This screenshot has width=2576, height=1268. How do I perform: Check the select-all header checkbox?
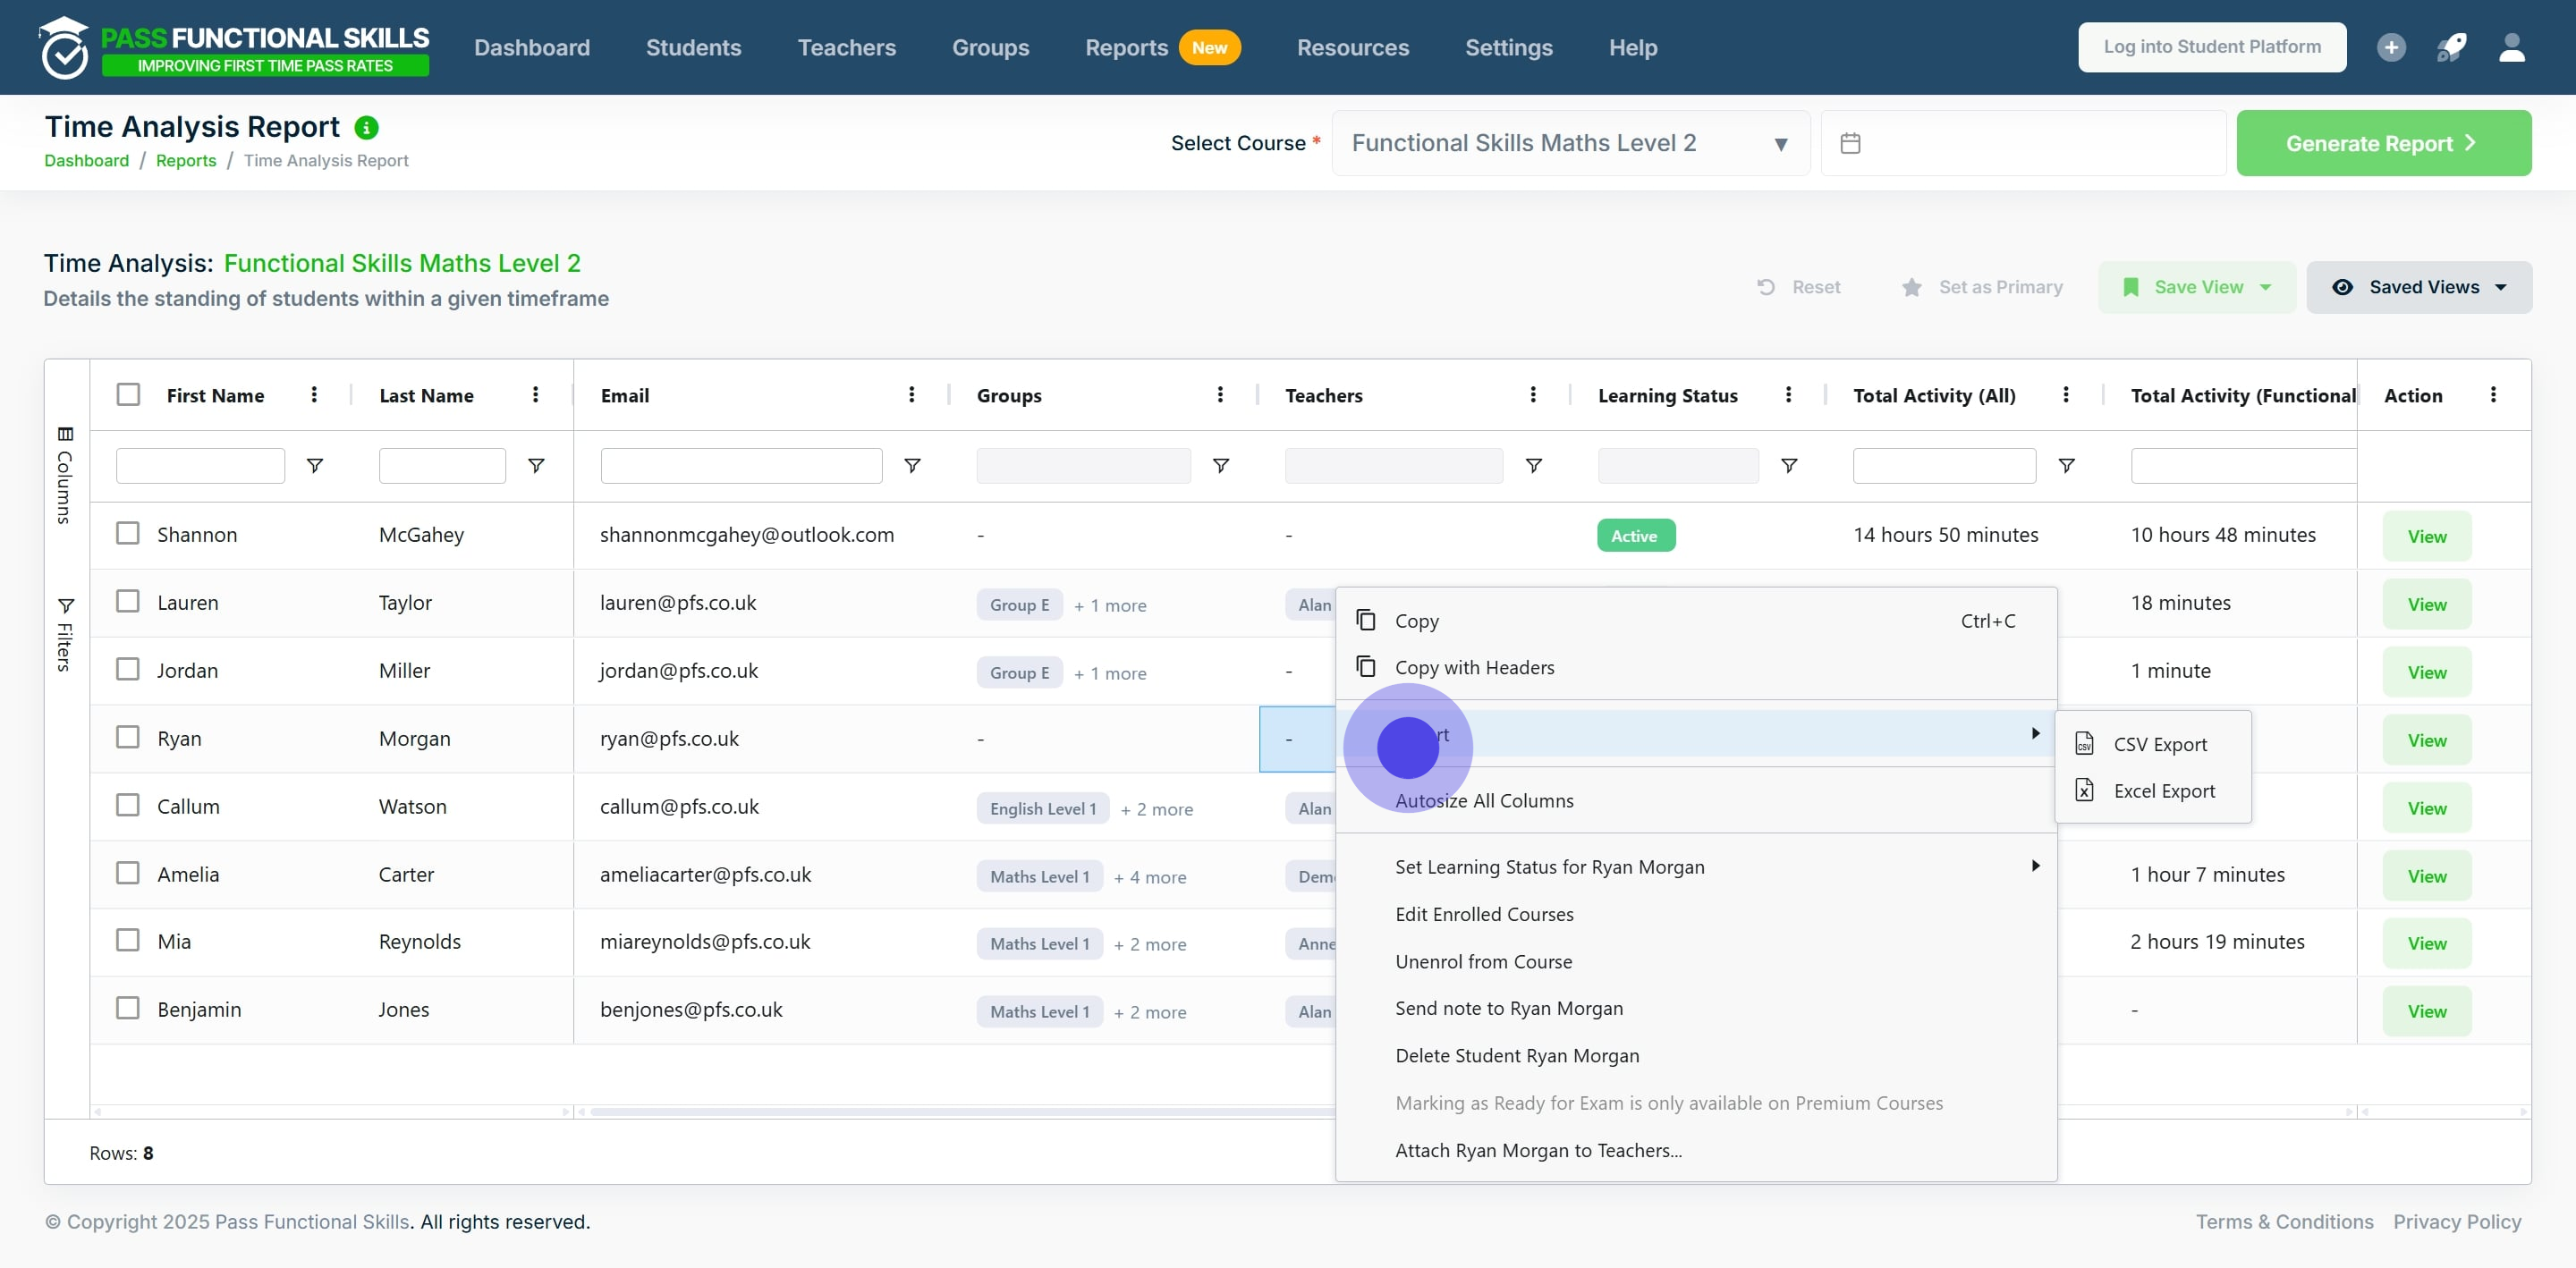point(128,395)
